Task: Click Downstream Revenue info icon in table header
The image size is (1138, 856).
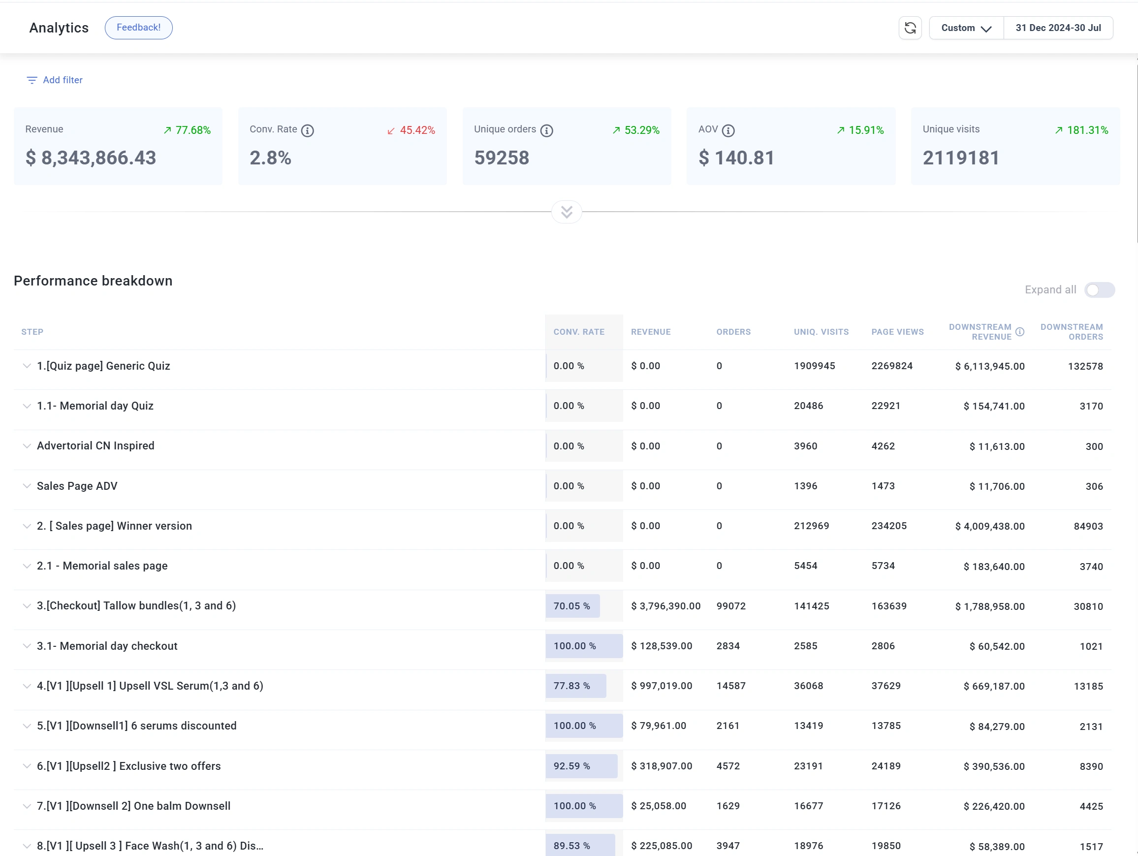Action: (x=1020, y=332)
